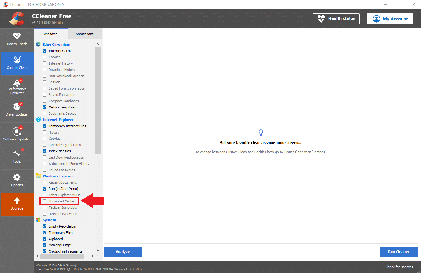Viewport: 421px width, 273px height.
Task: Click the vertical scrollbar thumb of list
Action: (x=98, y=100)
